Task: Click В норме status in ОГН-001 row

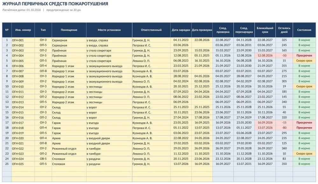Action: point(304,40)
